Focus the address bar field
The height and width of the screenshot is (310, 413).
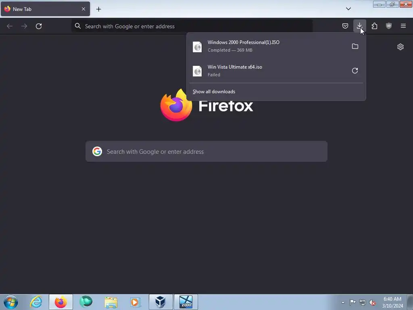tap(192, 26)
